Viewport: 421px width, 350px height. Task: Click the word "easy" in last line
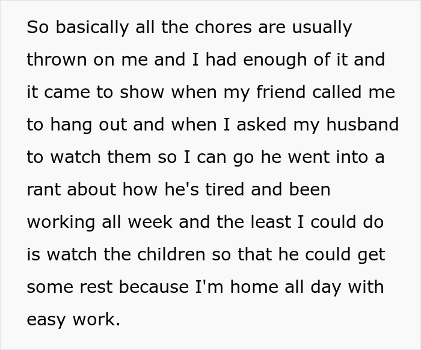click(46, 320)
